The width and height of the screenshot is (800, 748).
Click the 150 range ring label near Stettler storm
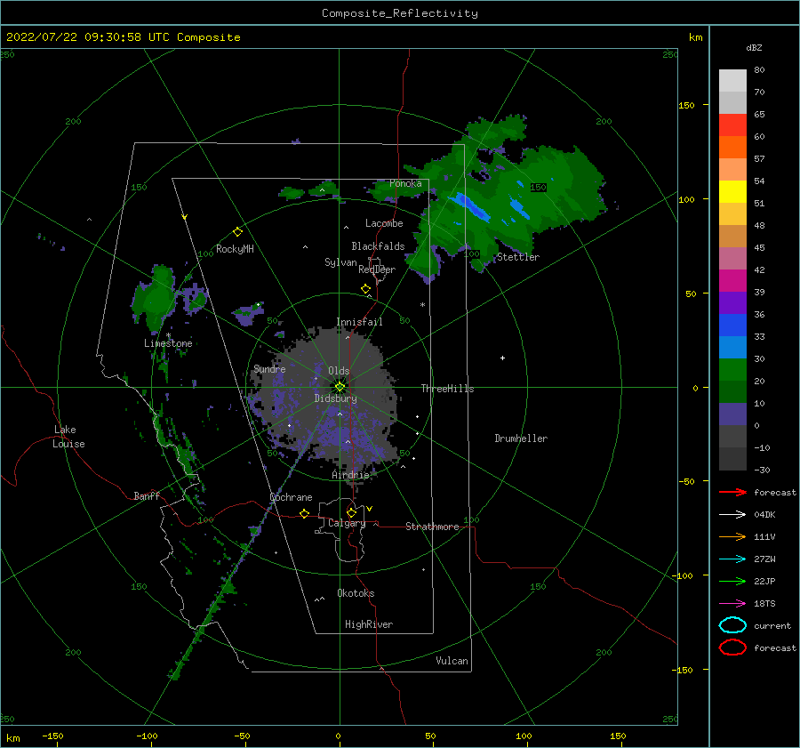tap(538, 188)
